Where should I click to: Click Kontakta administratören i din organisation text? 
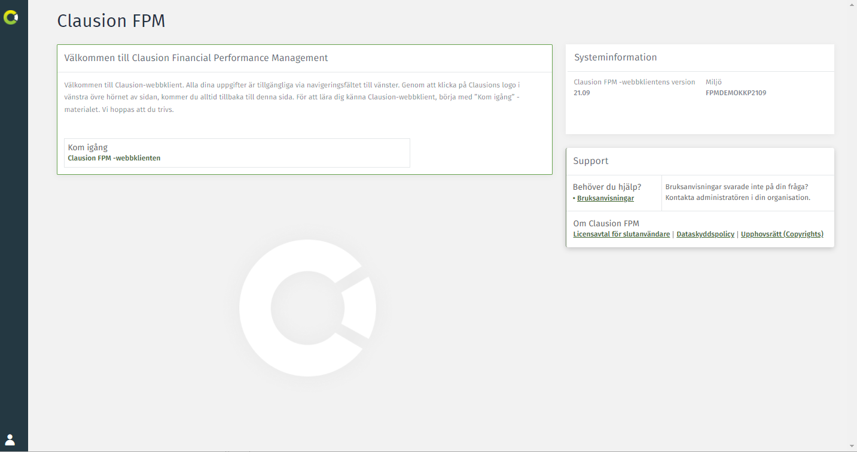[738, 198]
